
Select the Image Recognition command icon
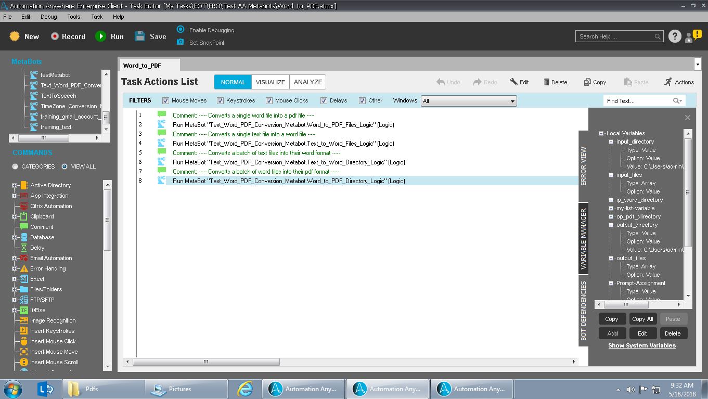[x=24, y=320]
